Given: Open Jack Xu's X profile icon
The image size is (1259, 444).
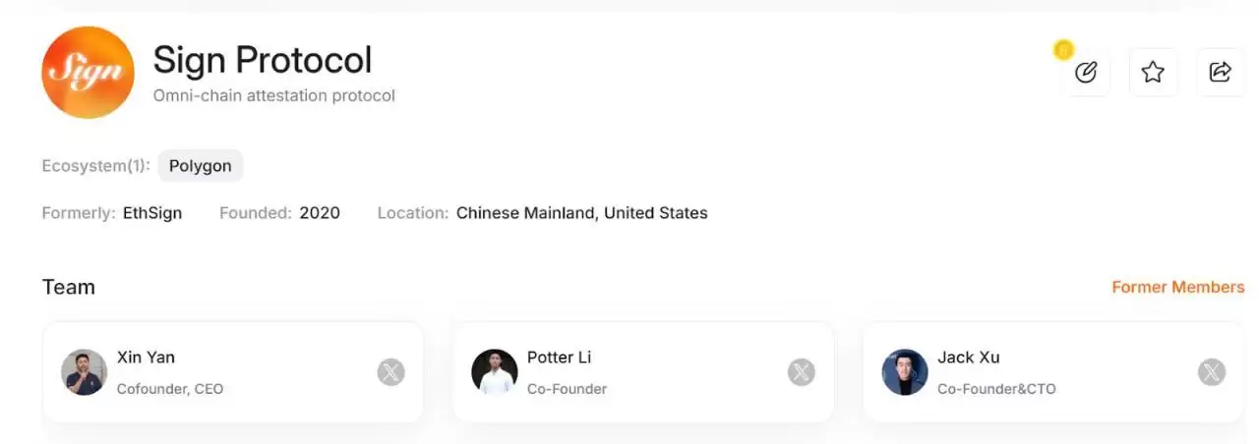Looking at the screenshot, I should pos(1211,372).
